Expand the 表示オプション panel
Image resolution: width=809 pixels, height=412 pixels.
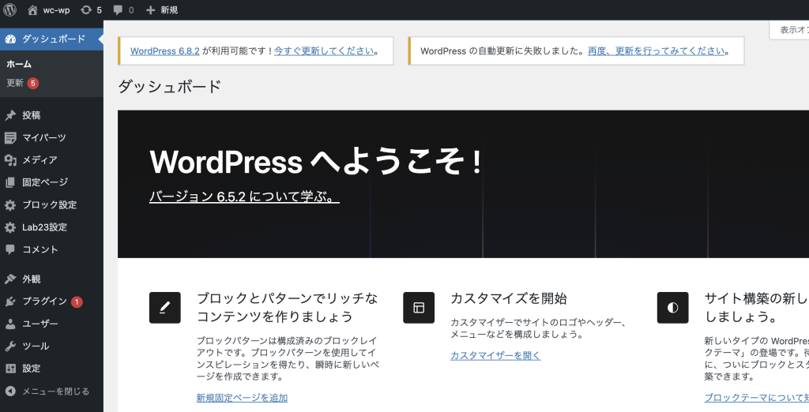(790, 30)
